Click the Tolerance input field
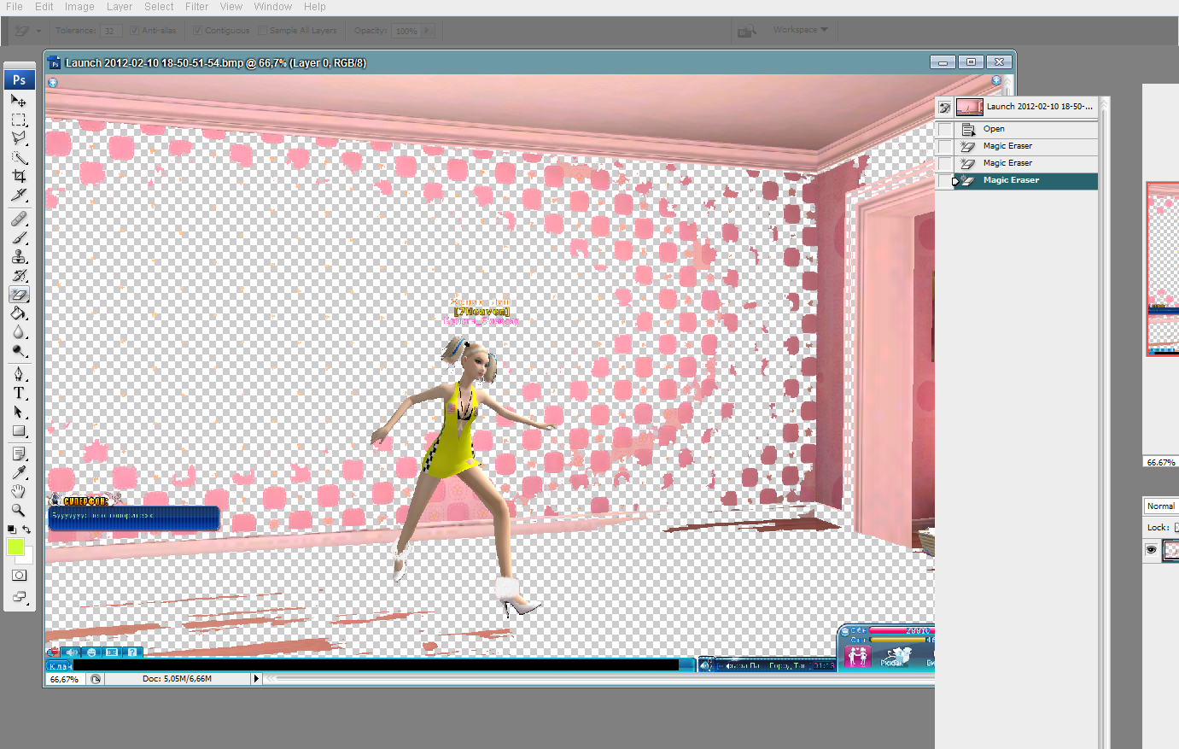 [111, 31]
